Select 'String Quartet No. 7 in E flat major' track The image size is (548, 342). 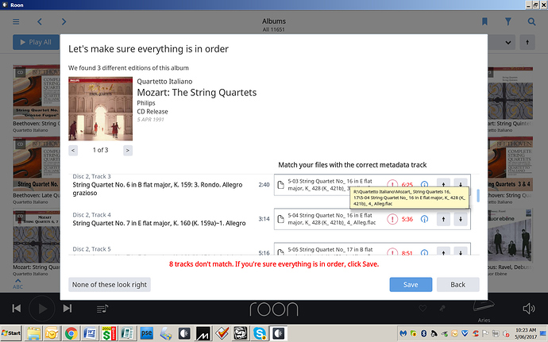click(x=159, y=223)
